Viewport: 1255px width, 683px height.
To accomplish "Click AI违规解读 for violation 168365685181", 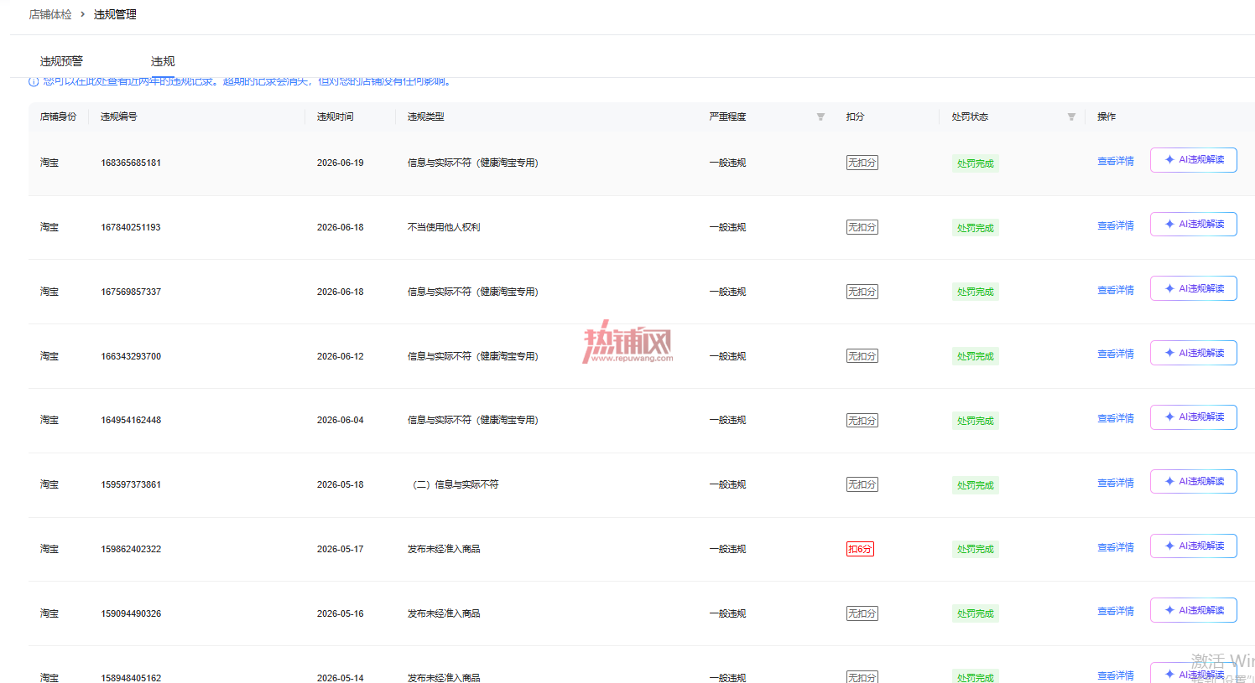I will (1193, 160).
